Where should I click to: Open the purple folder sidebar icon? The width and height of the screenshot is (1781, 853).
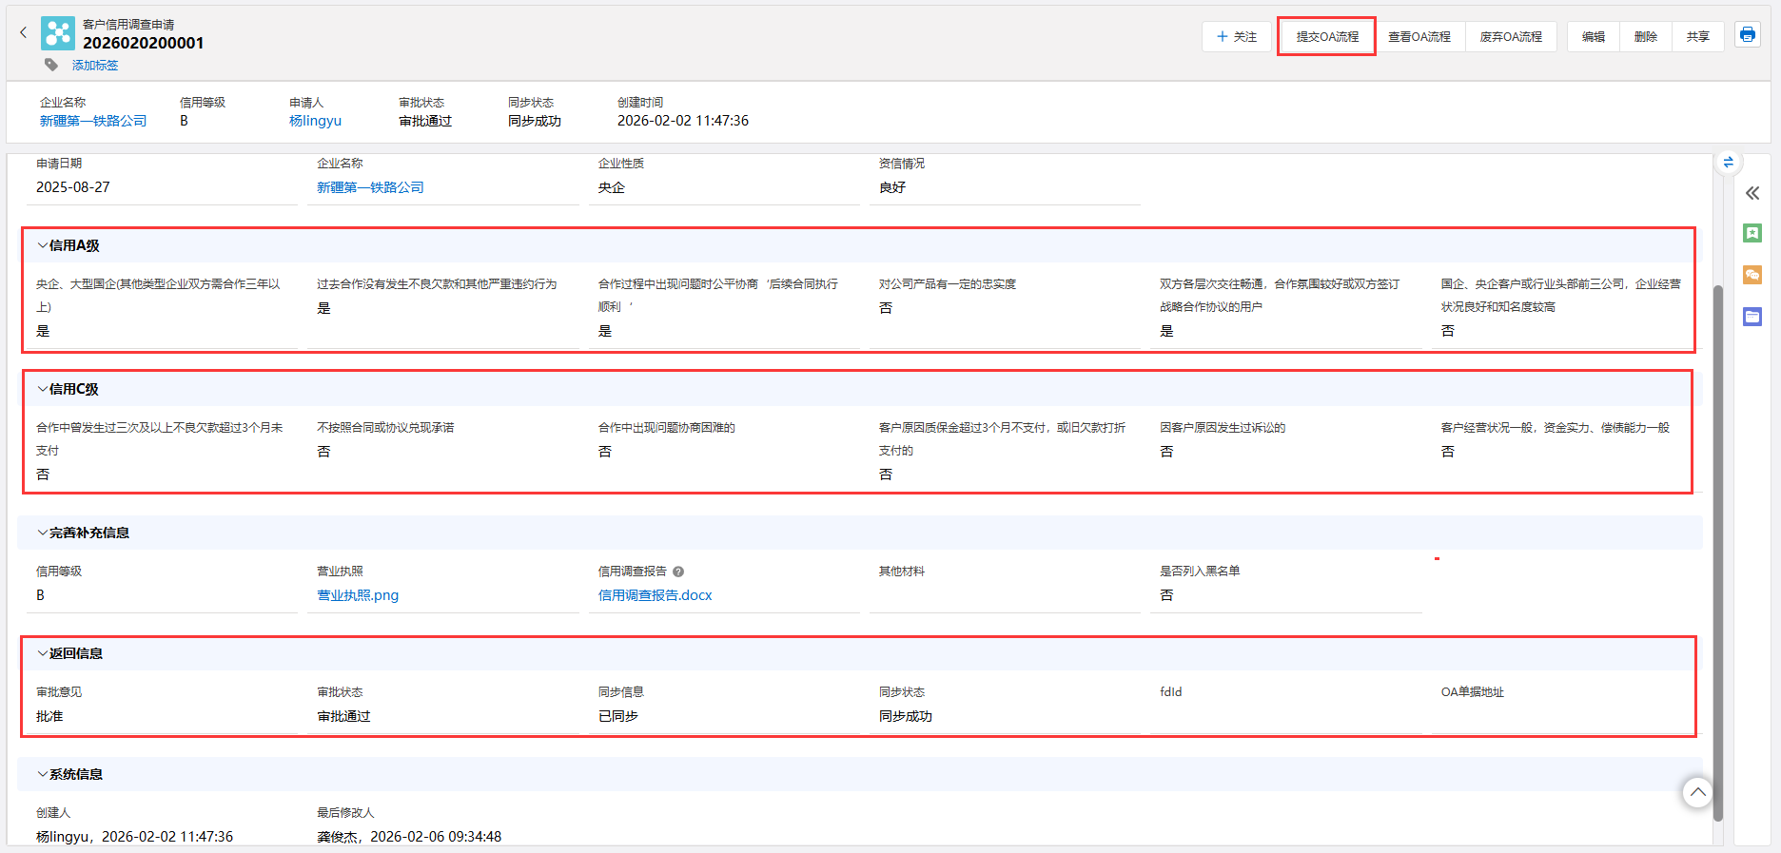pos(1752,317)
